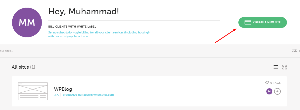
Task: Open the WPBlog wireframe thumbnail
Action: tap(33, 91)
